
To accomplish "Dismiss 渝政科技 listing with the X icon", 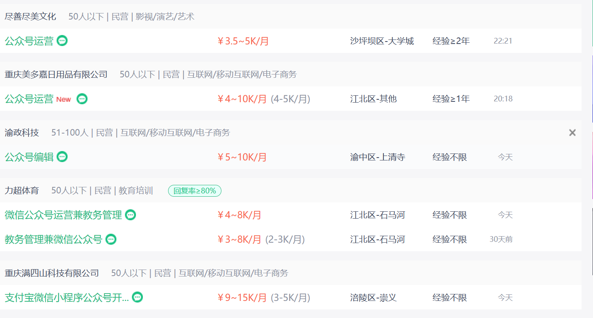I will coord(572,132).
